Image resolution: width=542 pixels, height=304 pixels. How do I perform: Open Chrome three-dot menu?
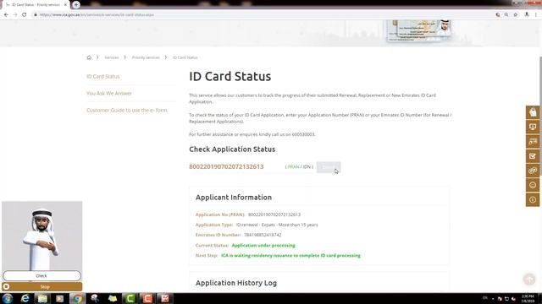536,15
